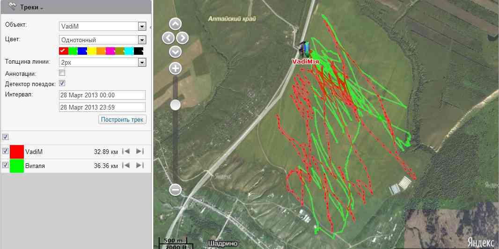Click the Построить трек button
This screenshot has width=499, height=249.
pyautogui.click(x=122, y=119)
